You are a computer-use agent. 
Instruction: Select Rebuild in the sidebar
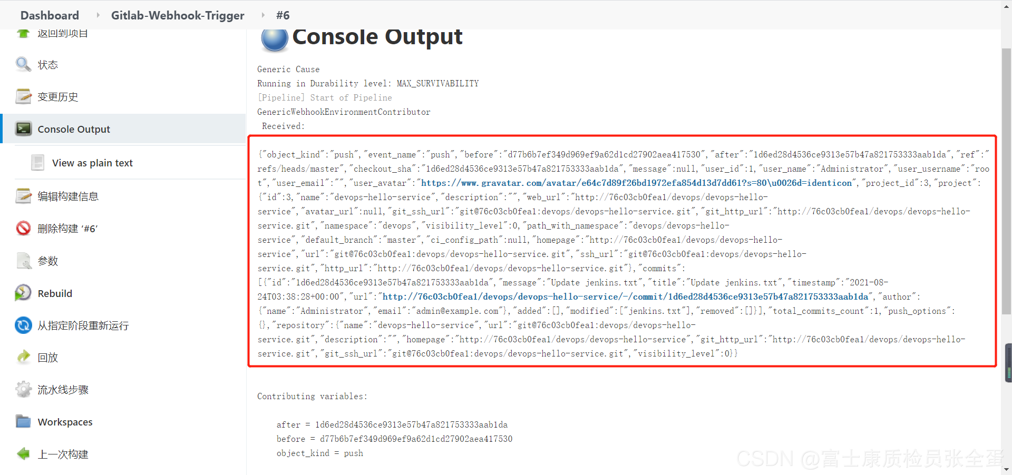55,293
